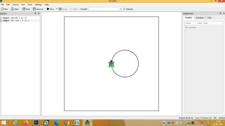Click 'English [built in]' in status bar

point(186,118)
